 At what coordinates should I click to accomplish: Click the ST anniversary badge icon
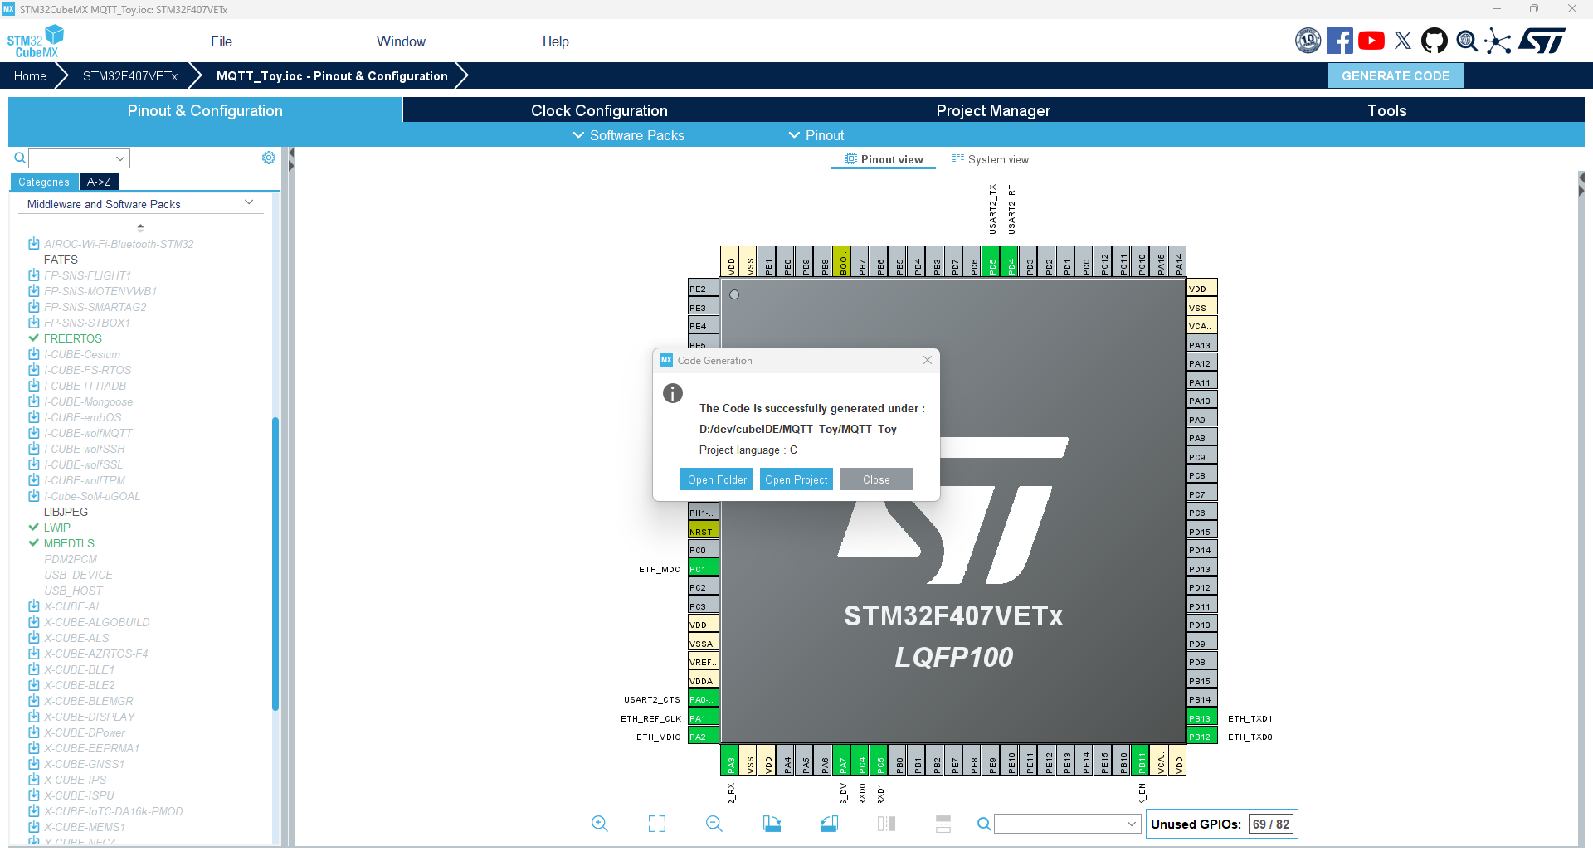pyautogui.click(x=1308, y=41)
